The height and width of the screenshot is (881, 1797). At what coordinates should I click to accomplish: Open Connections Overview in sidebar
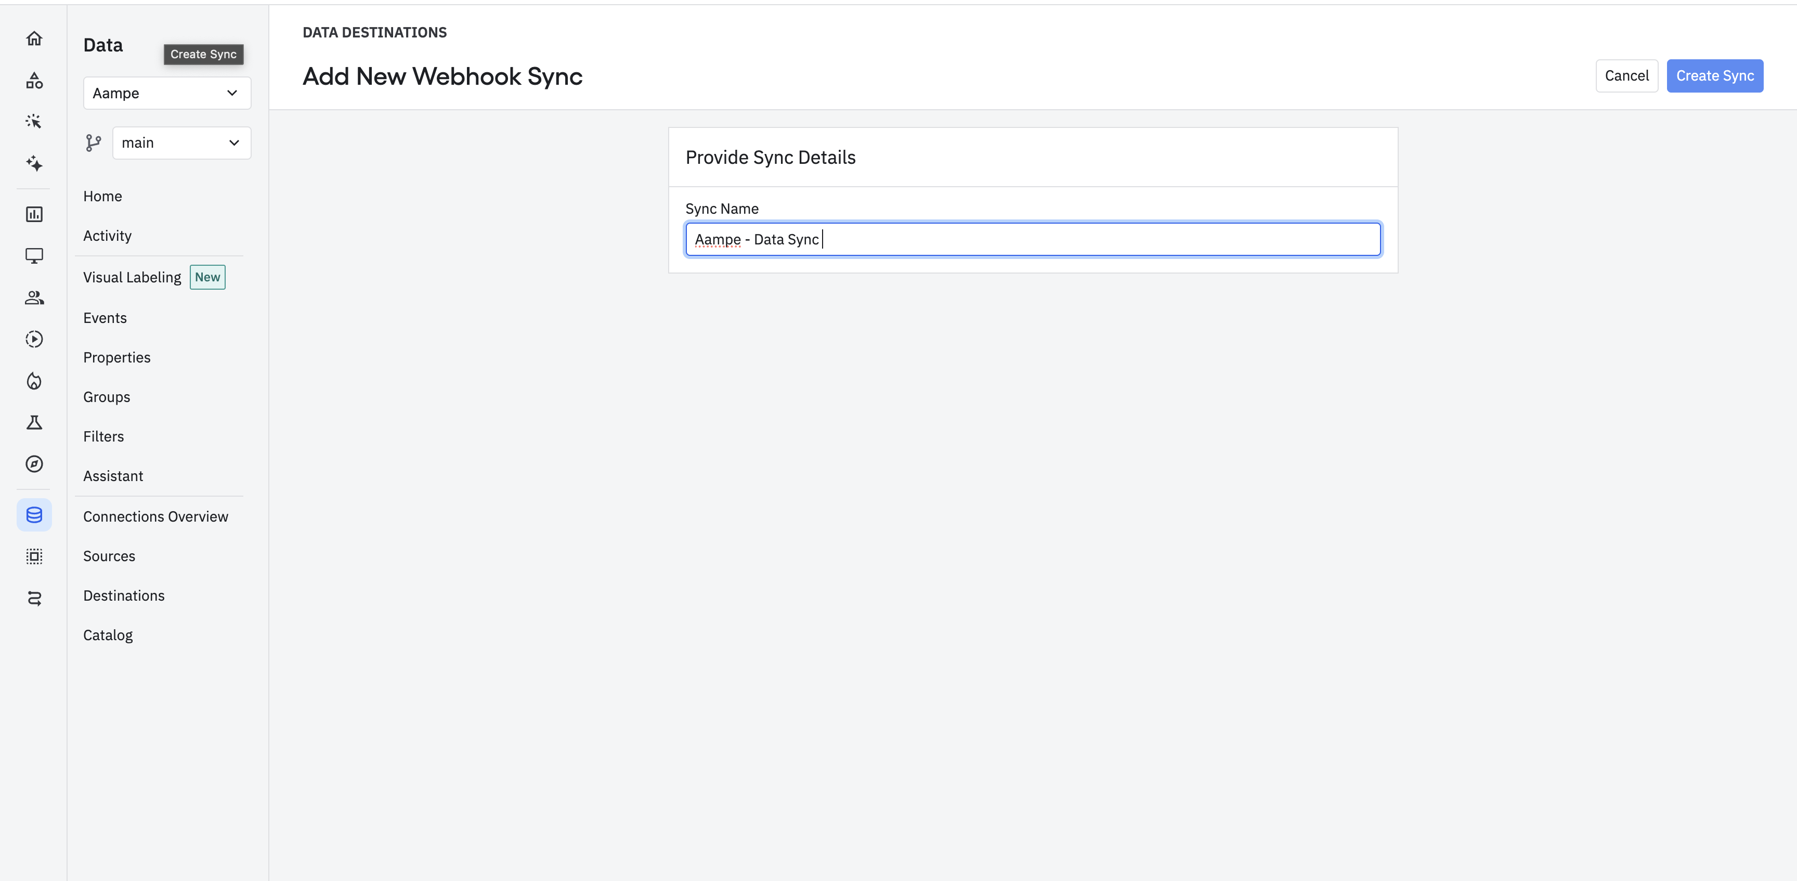(155, 517)
